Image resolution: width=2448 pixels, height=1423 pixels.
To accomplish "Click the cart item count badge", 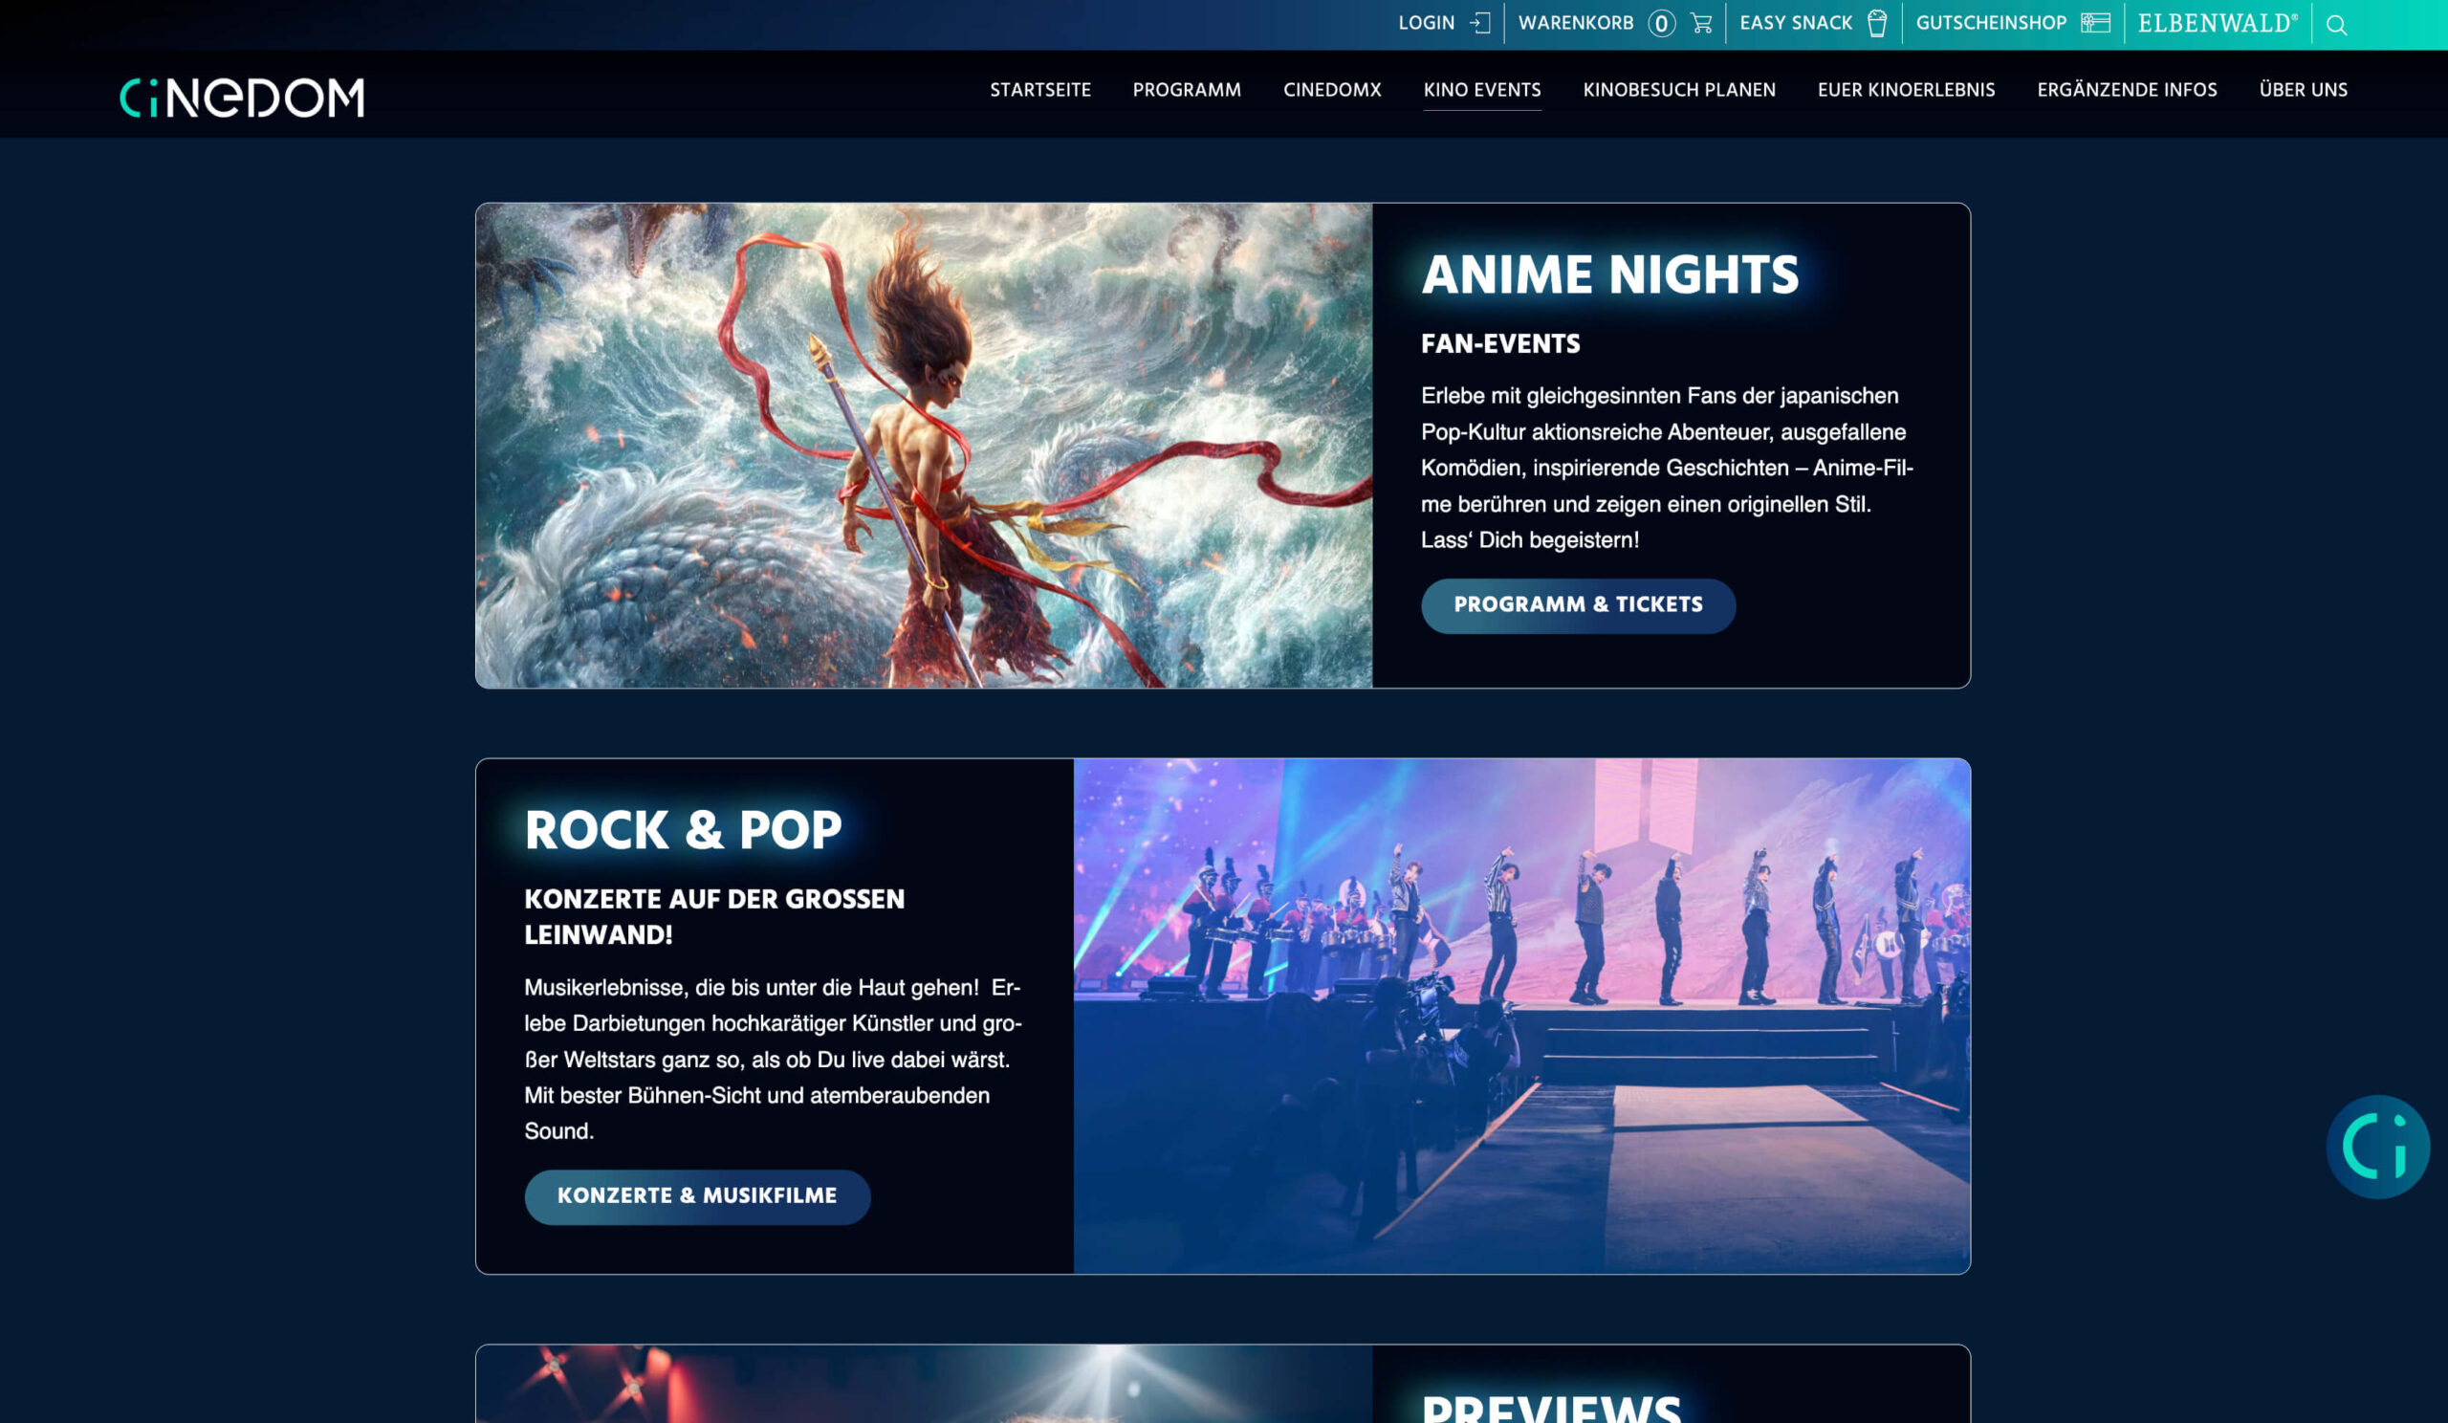I will click(1661, 23).
